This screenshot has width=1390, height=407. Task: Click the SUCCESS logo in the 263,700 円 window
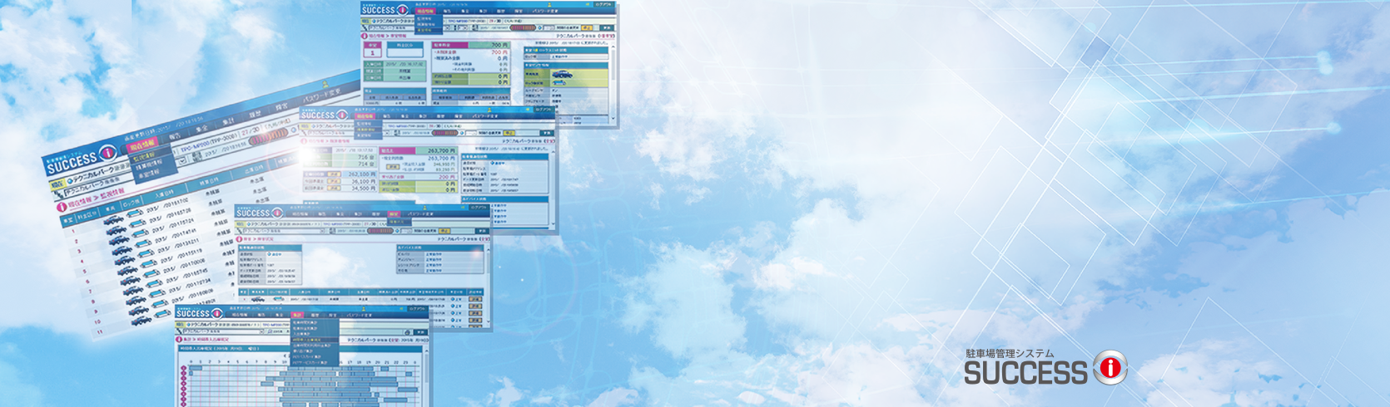[x=325, y=114]
